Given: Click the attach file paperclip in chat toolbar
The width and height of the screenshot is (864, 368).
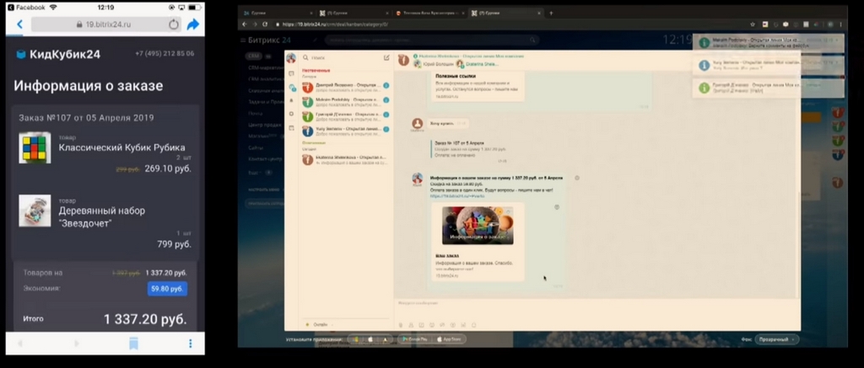Looking at the screenshot, I should tap(401, 325).
